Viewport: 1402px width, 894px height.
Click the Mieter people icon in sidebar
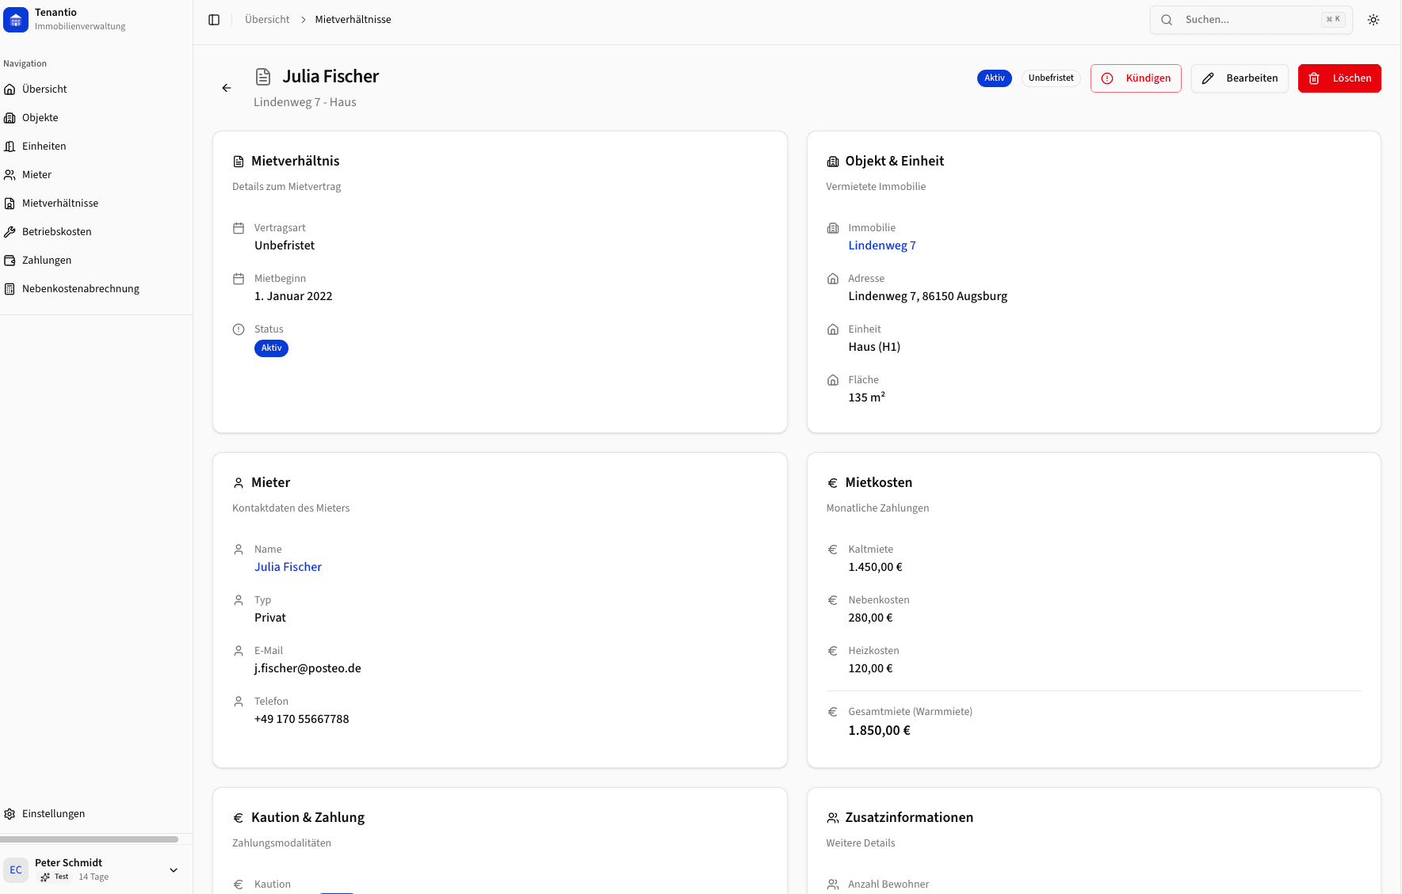[10, 175]
